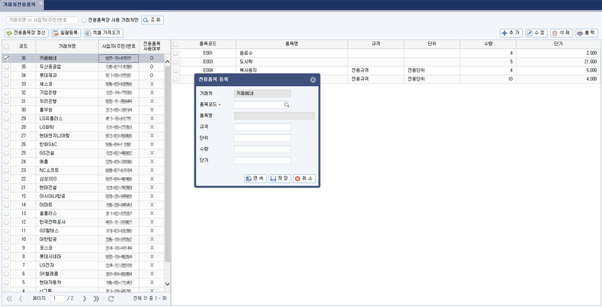This screenshot has height=307, width=602.
Task: Select vendor row SK텔레콤
Action: pyautogui.click(x=84, y=274)
